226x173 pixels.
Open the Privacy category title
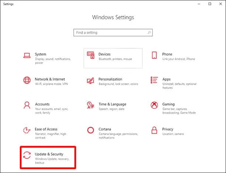168,129
